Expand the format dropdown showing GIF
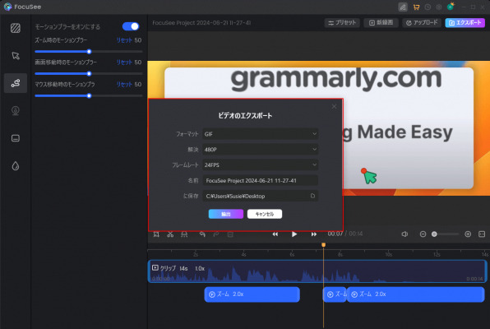Viewport: 490px width, 329px height. (x=261, y=134)
